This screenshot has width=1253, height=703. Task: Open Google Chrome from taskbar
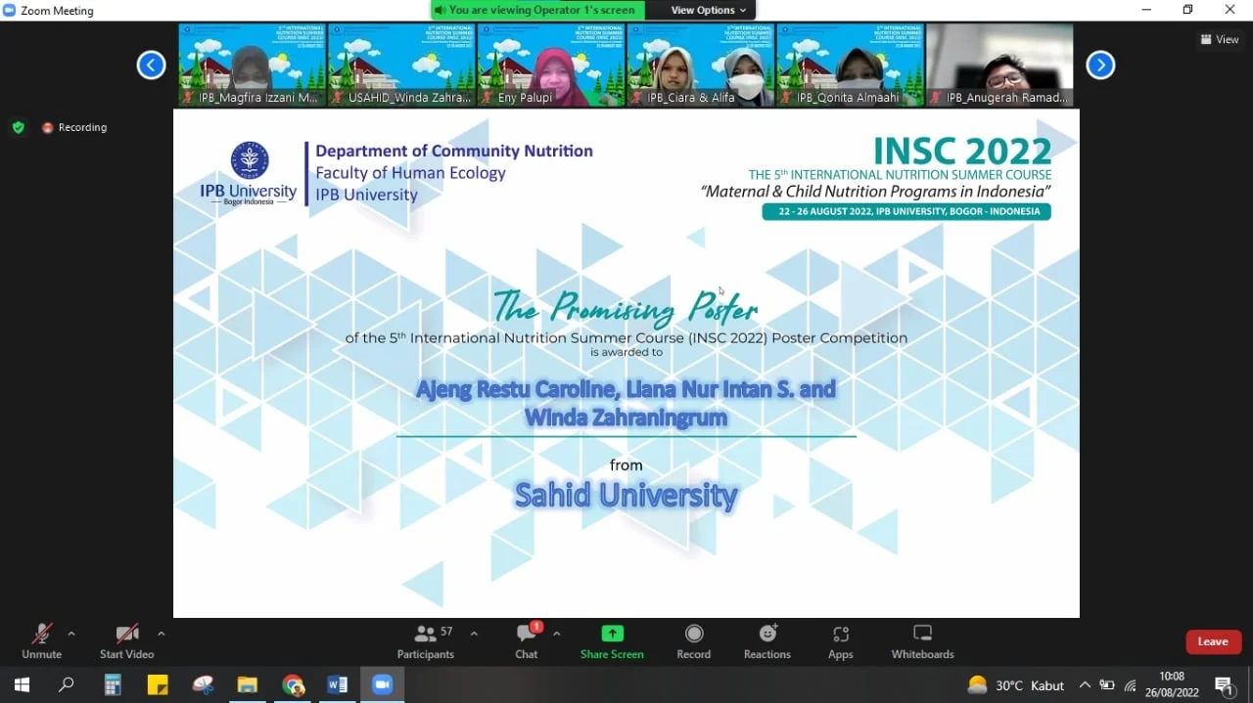pos(293,685)
